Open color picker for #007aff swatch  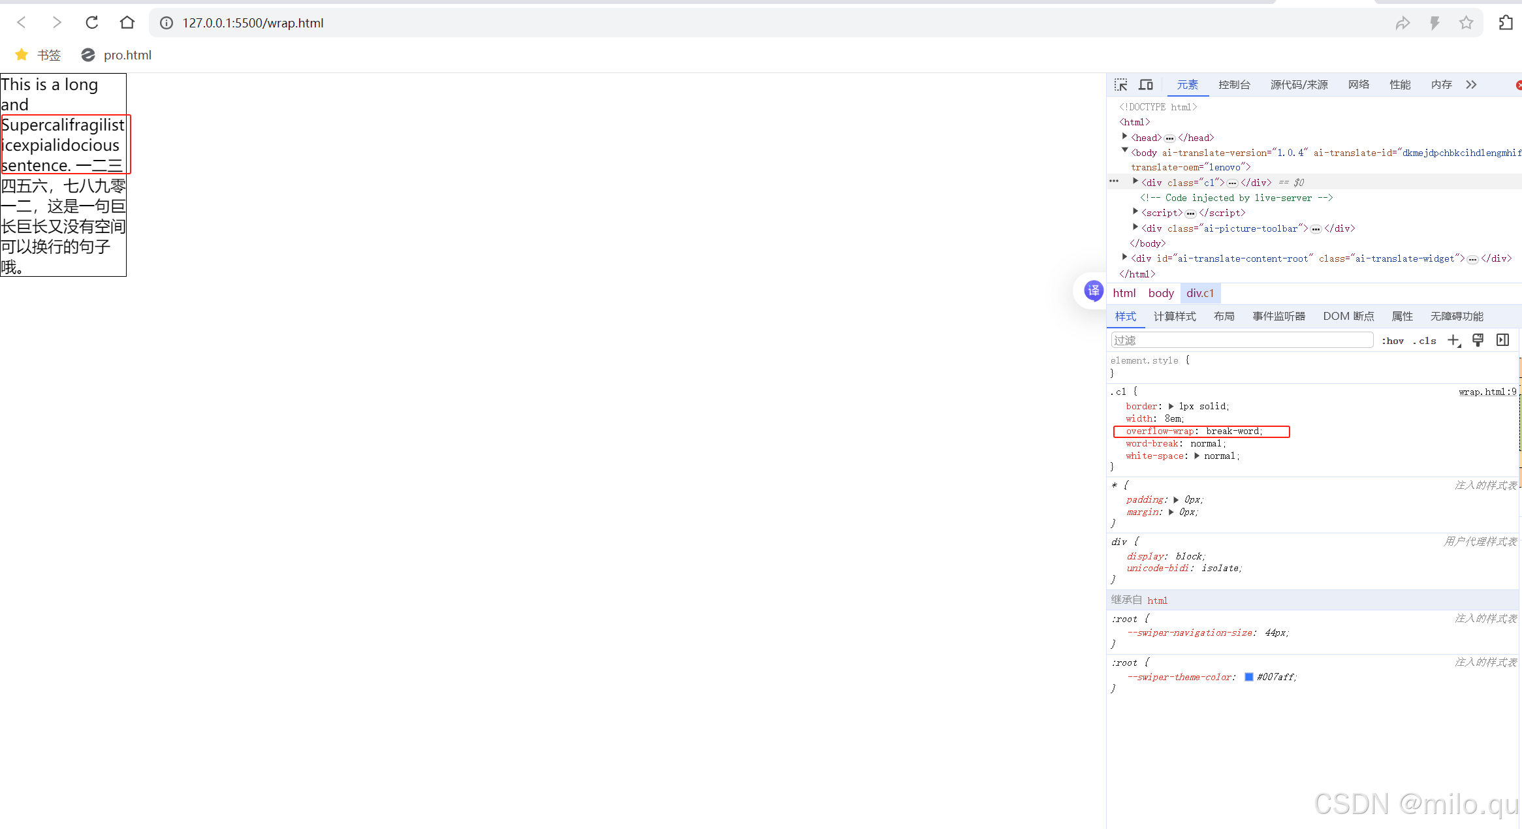pos(1248,677)
